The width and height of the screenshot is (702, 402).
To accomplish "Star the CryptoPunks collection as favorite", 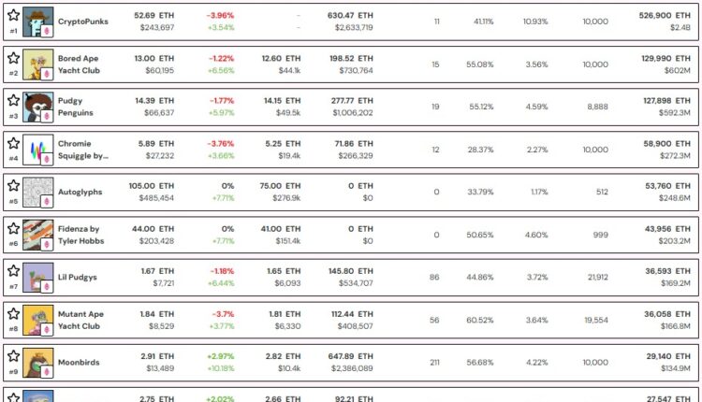I will click(x=13, y=15).
